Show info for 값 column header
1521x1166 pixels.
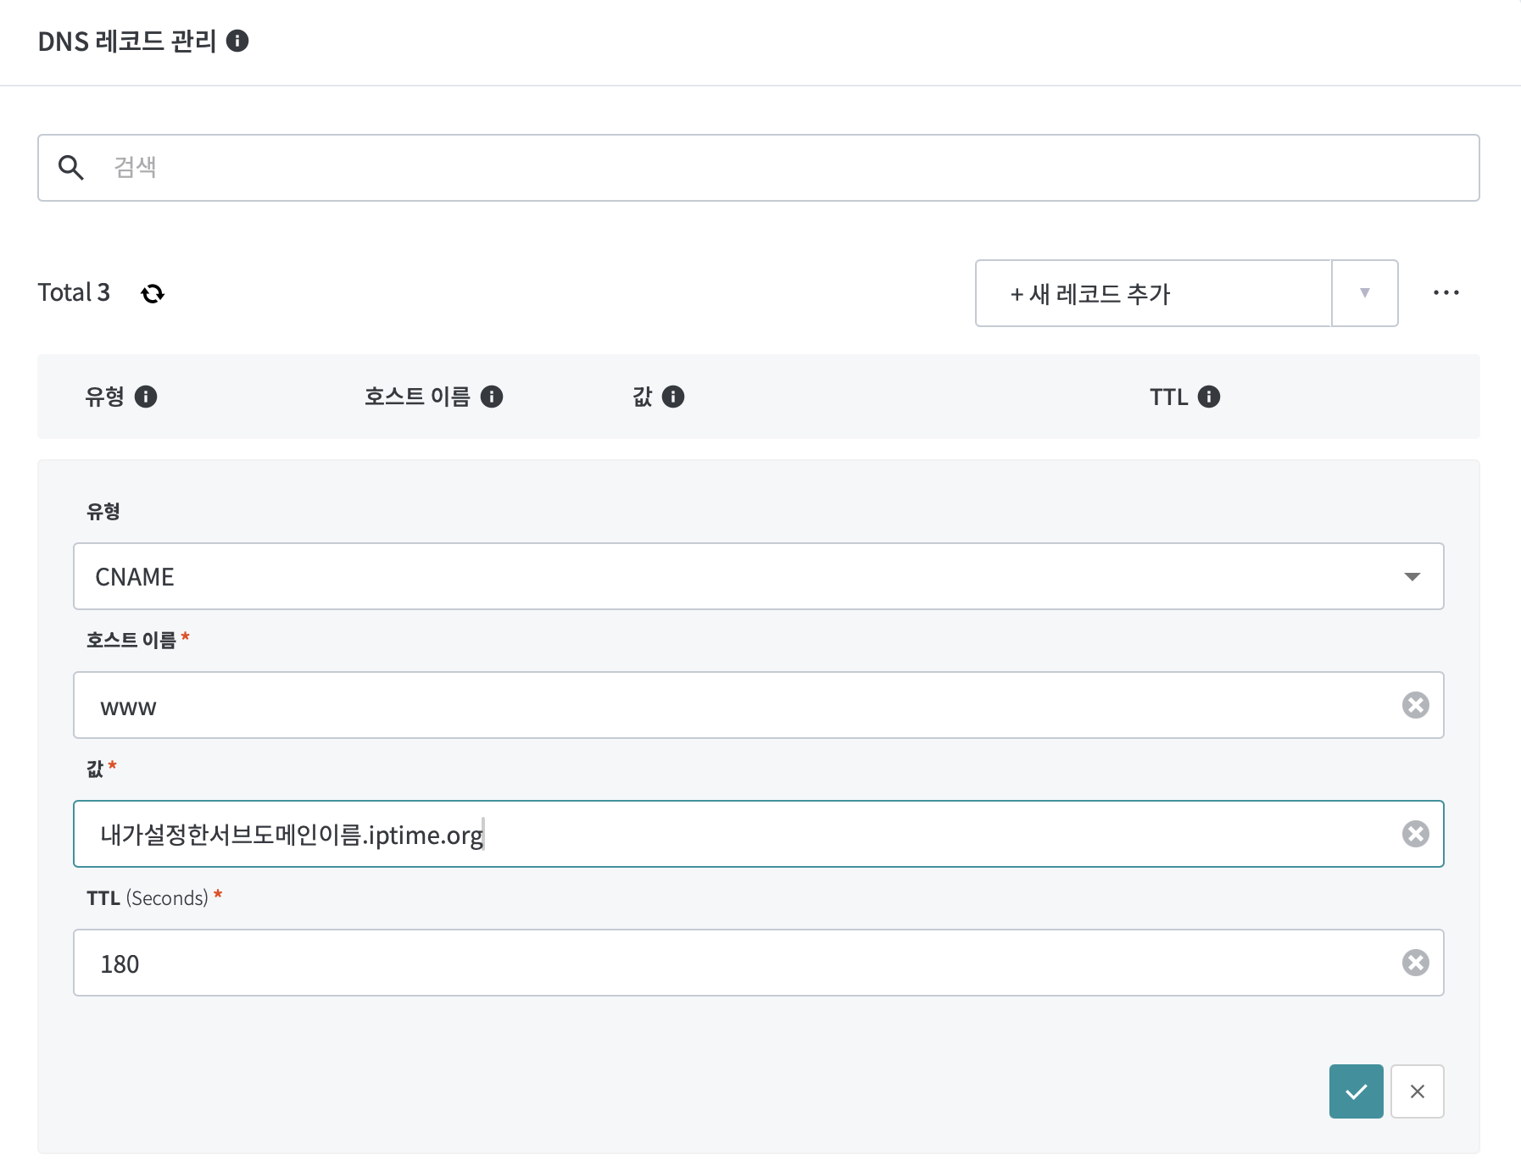[x=673, y=397]
